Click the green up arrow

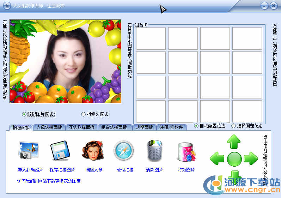[x=234, y=142]
